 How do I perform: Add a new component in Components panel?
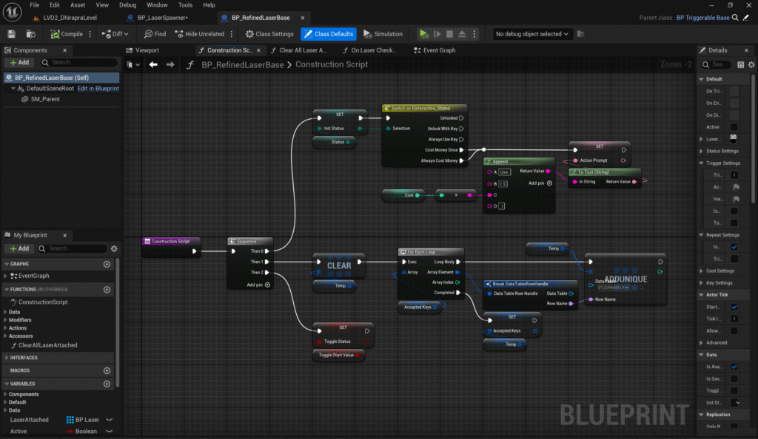(19, 62)
